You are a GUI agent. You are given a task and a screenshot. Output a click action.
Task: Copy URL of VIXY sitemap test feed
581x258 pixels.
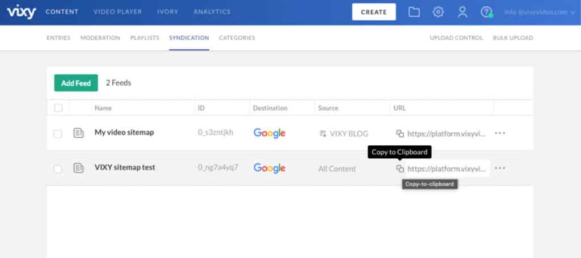pyautogui.click(x=400, y=168)
